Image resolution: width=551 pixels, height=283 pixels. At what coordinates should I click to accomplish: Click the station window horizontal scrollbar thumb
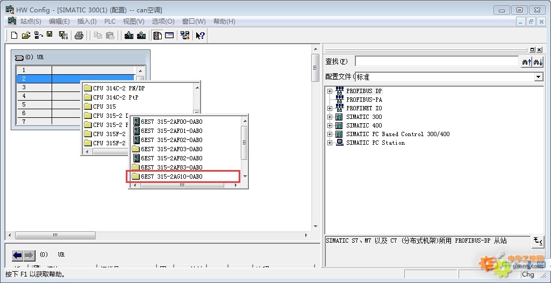click(55, 235)
